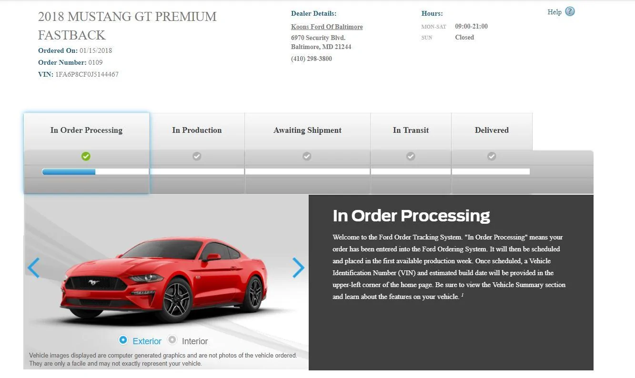Click the ordered-on date 01/15/2018
The image size is (635, 378).
pos(96,51)
